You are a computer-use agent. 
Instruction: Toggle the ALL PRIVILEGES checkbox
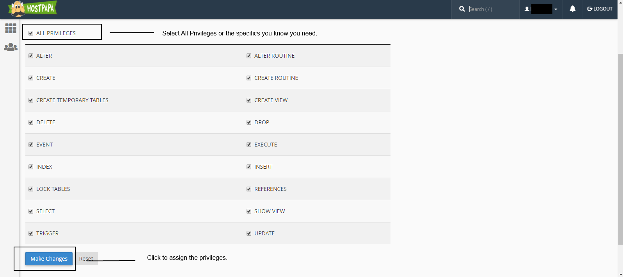pos(31,33)
